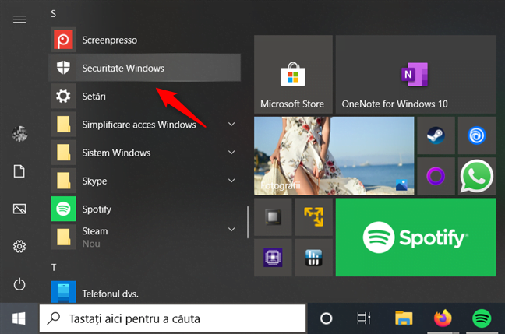This screenshot has width=505, height=334.
Task: Select the Securitate Windows entry text
Action: [123, 69]
